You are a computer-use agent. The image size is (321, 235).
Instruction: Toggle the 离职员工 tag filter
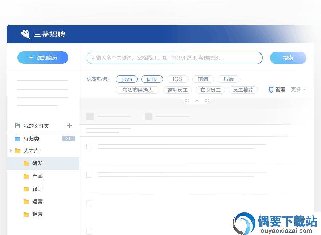(x=178, y=90)
